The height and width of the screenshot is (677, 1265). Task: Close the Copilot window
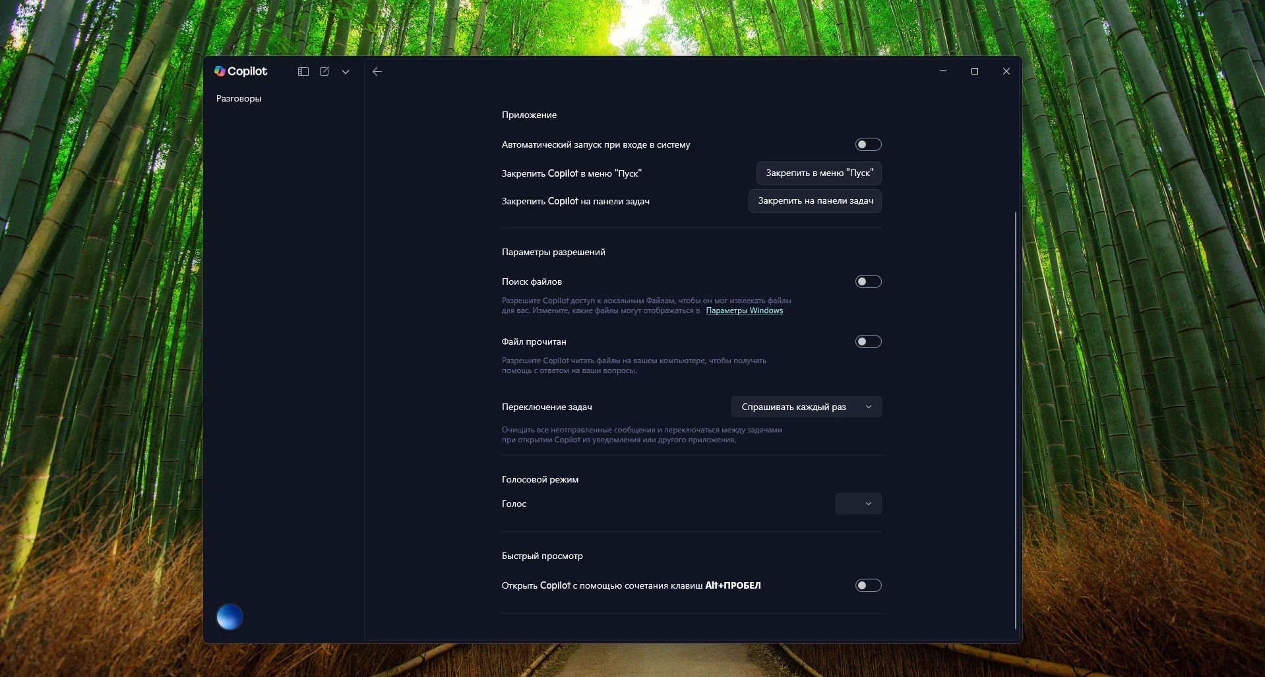point(1006,71)
